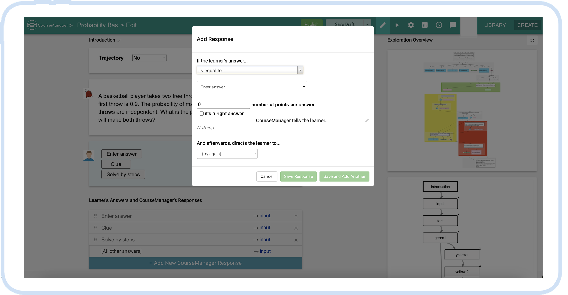Open the "is equal to" rule dropdown
Screen dimensions: 568x295
250,70
